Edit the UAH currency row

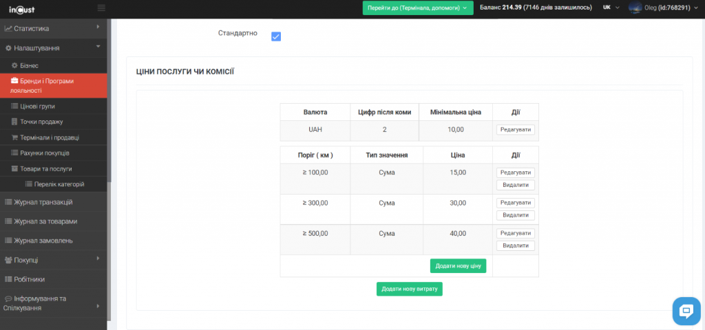coord(515,129)
